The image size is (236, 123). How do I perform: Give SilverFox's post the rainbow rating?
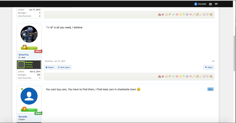pos(197,77)
